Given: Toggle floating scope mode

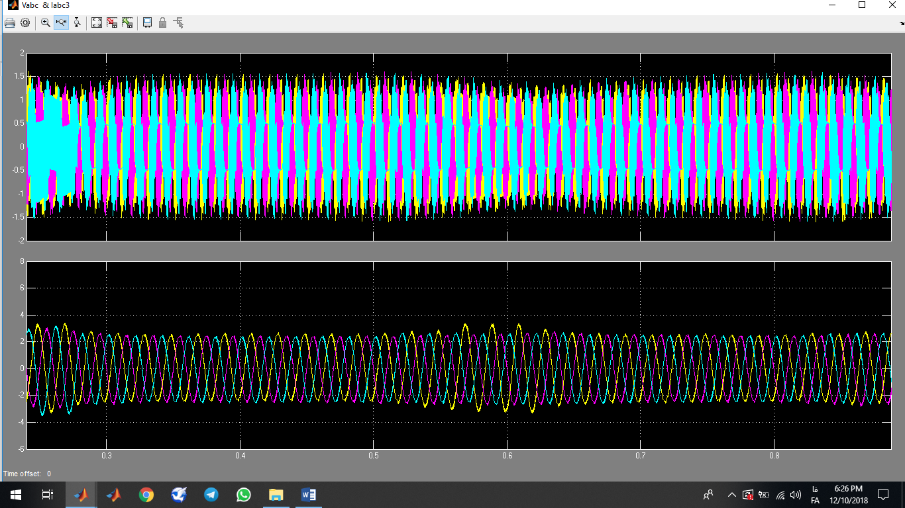Looking at the screenshot, I should tap(147, 22).
